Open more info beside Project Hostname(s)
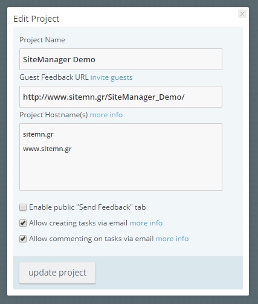The height and width of the screenshot is (304, 258). pos(106,115)
